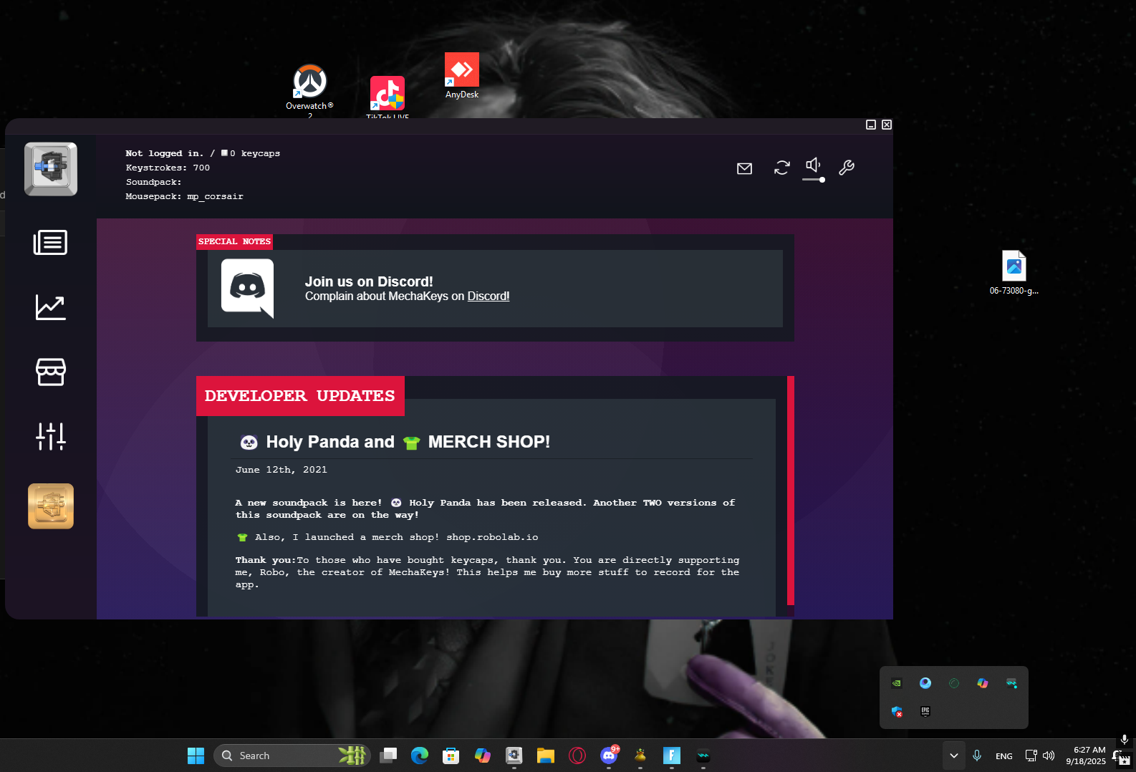Click the blue orb tray icon
Viewport: 1136px width, 772px height.
coord(925,683)
